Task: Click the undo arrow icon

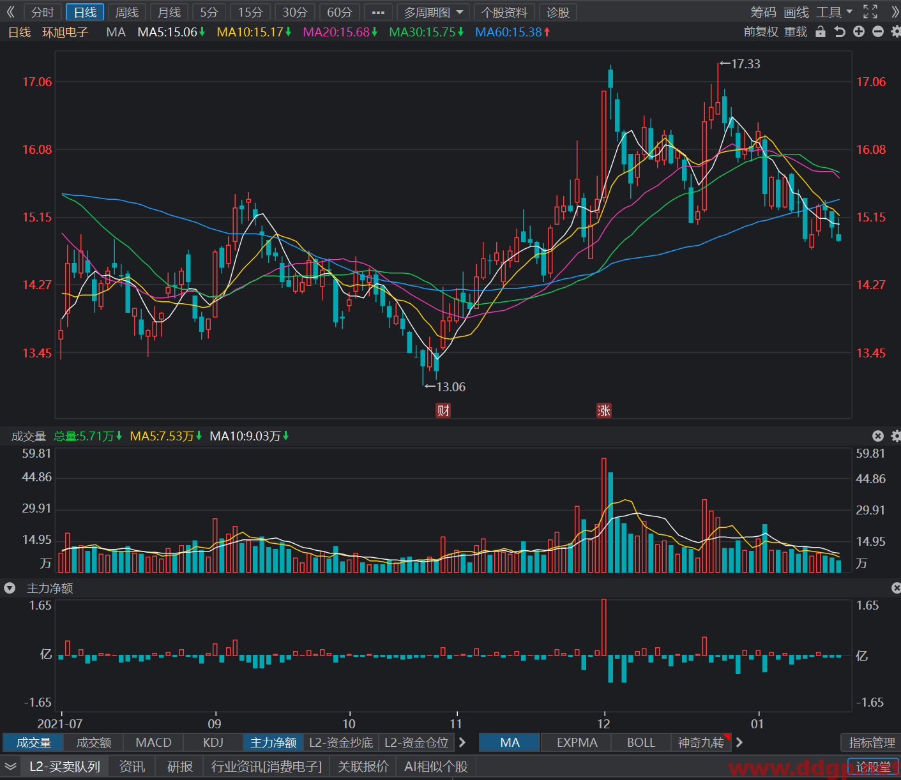Action: point(840,32)
